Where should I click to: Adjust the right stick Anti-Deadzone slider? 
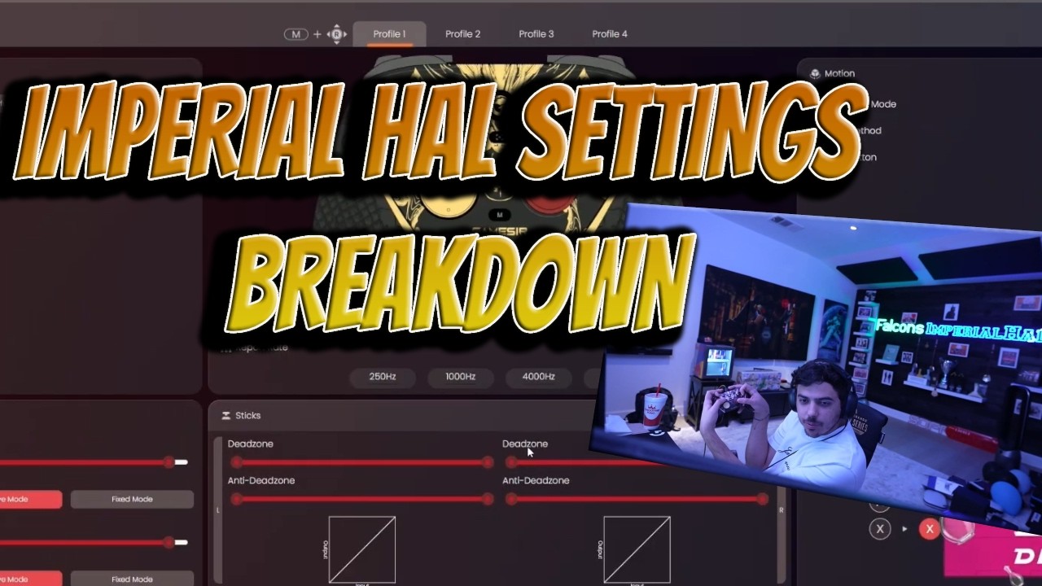pyautogui.click(x=637, y=499)
